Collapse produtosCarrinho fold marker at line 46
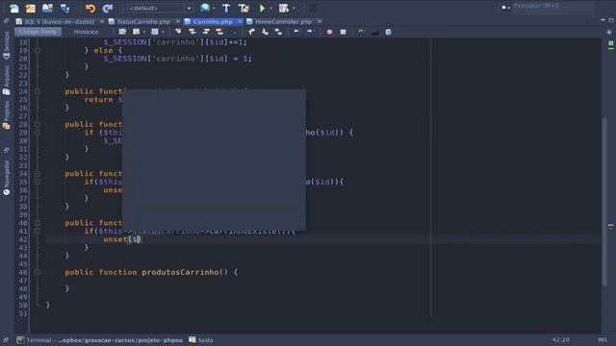The width and height of the screenshot is (616, 346). pos(38,272)
